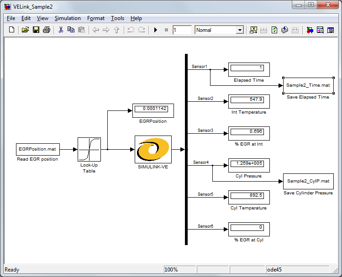This screenshot has height=277, width=342.
Task: Click the Read EGR position label
Action: [37, 159]
